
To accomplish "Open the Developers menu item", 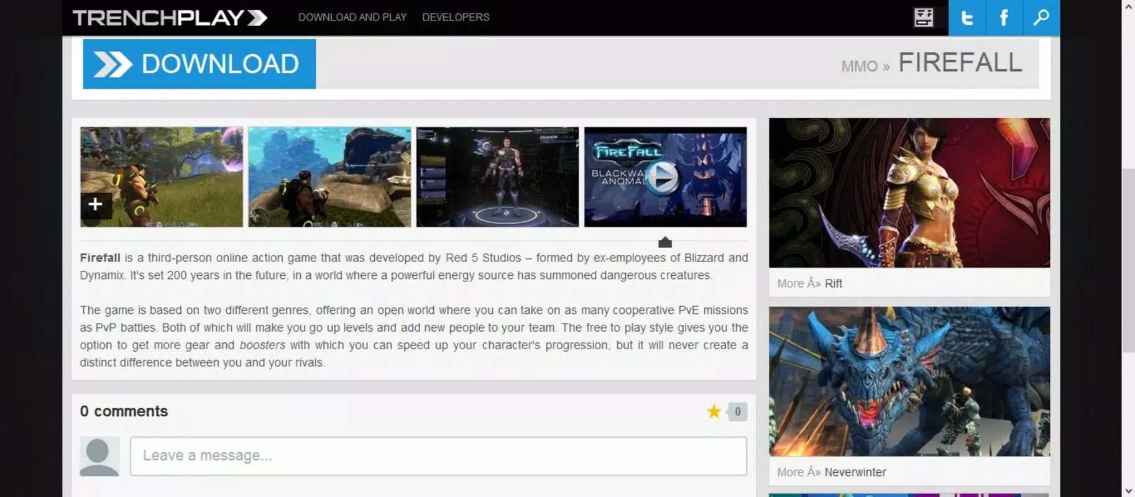I will 456,17.
